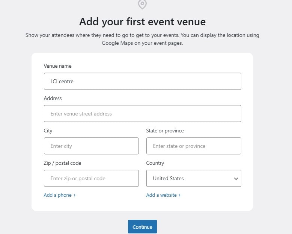Click the Enter city input

(91, 146)
